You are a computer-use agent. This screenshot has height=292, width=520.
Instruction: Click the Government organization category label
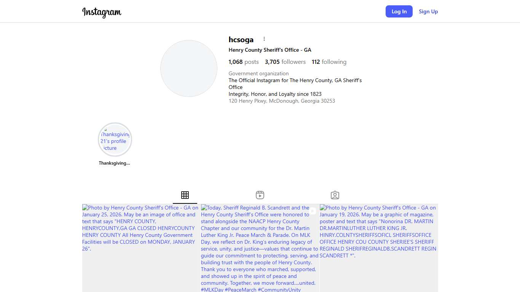(258, 73)
